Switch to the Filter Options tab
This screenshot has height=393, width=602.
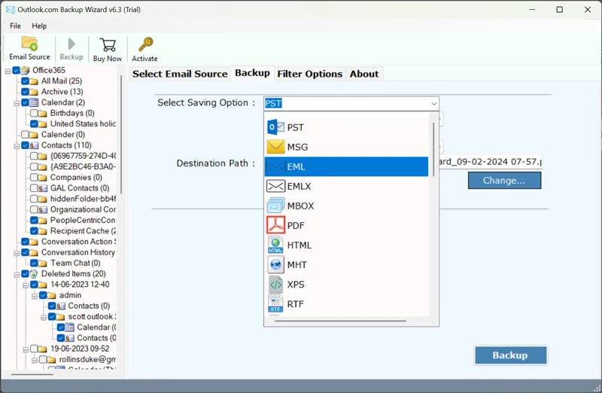(x=309, y=74)
